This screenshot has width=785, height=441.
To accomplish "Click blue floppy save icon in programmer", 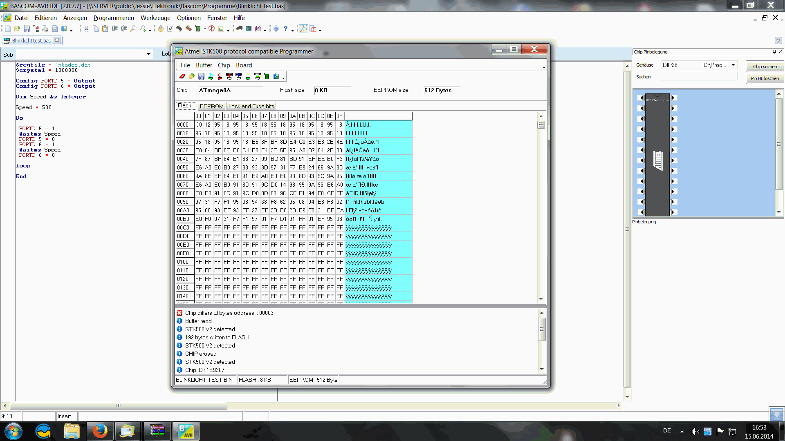I will [x=201, y=76].
